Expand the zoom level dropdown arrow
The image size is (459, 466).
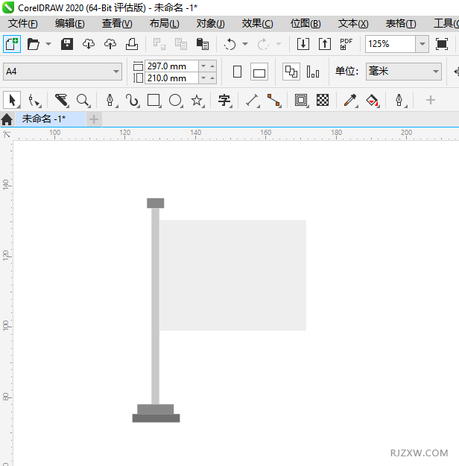tap(422, 44)
